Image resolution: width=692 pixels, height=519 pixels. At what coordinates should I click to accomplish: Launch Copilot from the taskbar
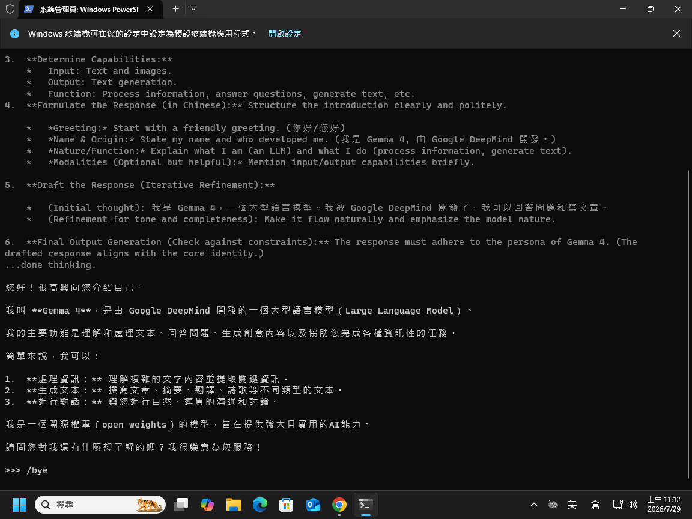coord(207,505)
